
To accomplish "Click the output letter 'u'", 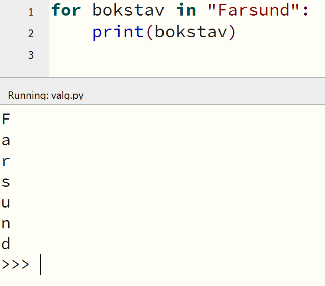I will (6, 203).
